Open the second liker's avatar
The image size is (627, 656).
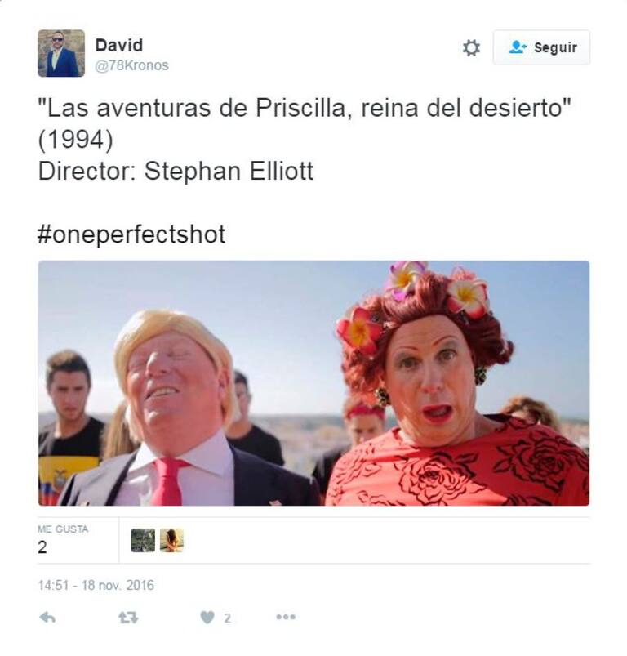(x=171, y=540)
